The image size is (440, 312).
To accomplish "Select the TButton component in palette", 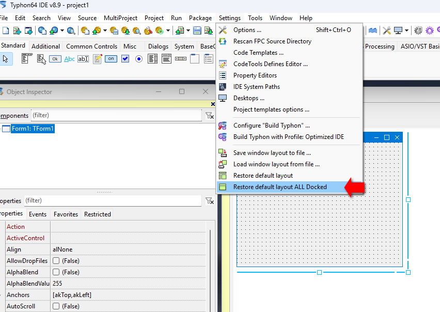I will pyautogui.click(x=55, y=59).
